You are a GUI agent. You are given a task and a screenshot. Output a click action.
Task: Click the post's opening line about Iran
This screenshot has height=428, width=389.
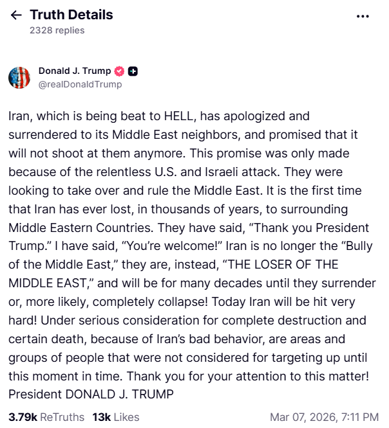click(159, 117)
